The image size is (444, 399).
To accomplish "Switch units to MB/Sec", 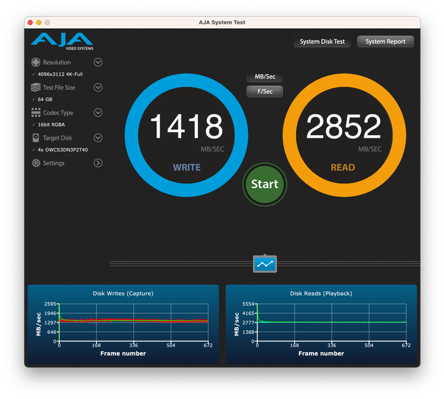I will [265, 77].
